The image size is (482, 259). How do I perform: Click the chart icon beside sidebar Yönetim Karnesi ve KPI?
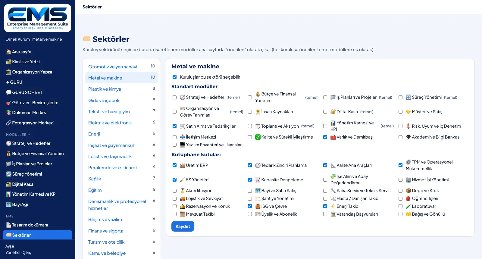[9, 194]
